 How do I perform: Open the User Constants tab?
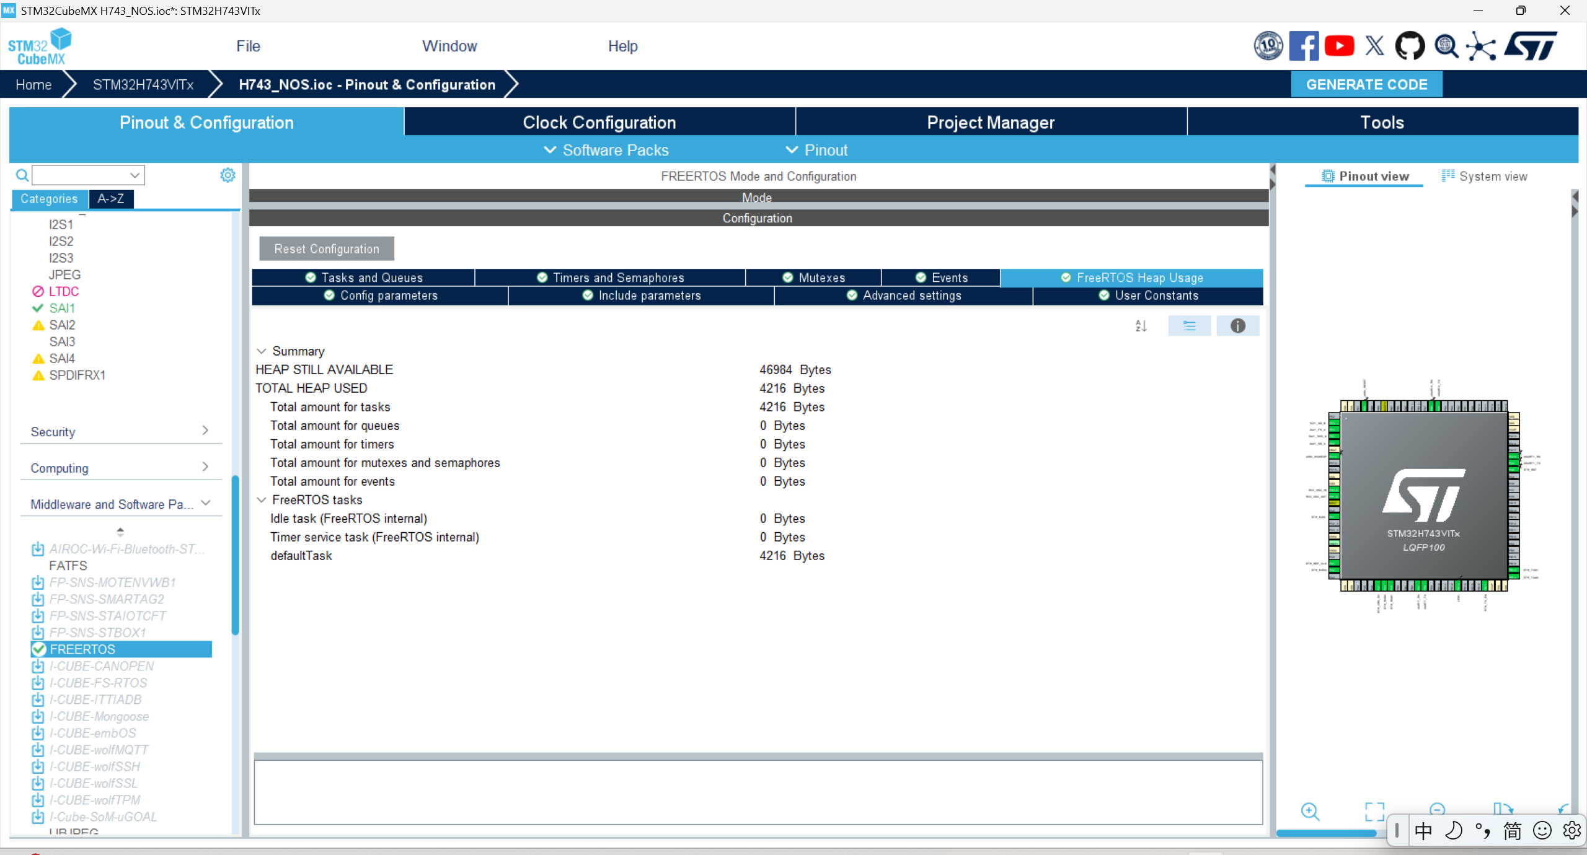(1149, 296)
